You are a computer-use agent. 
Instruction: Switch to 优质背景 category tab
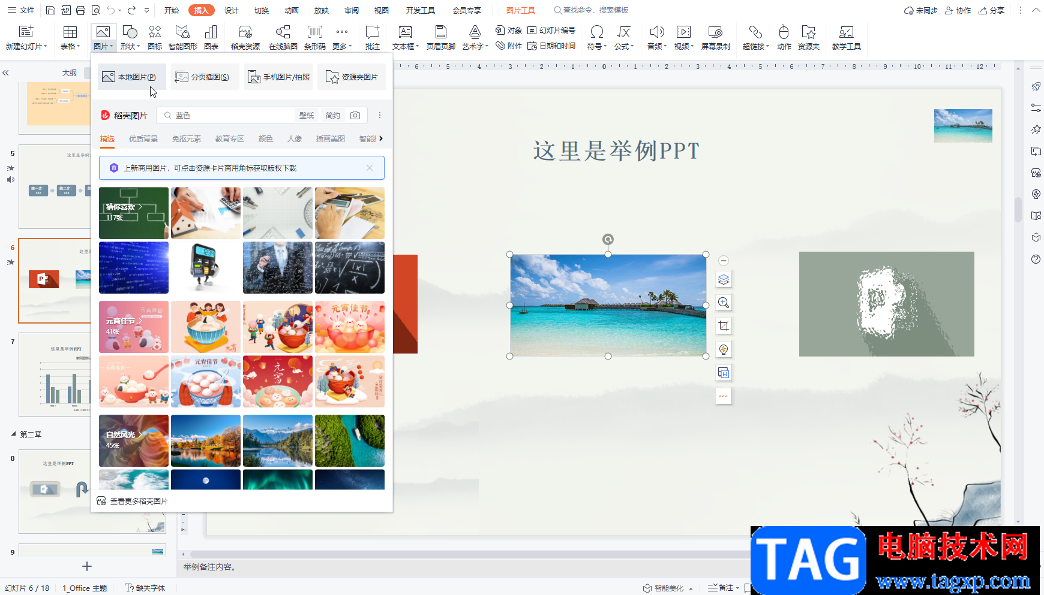tap(143, 138)
